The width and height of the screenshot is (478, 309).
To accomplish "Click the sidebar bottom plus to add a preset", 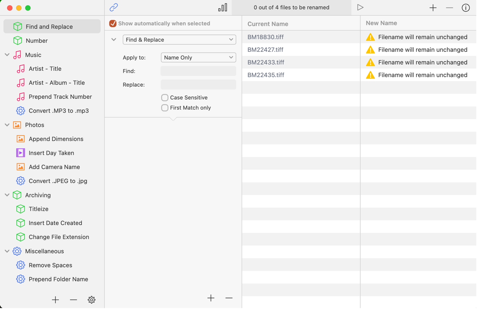I will [55, 300].
